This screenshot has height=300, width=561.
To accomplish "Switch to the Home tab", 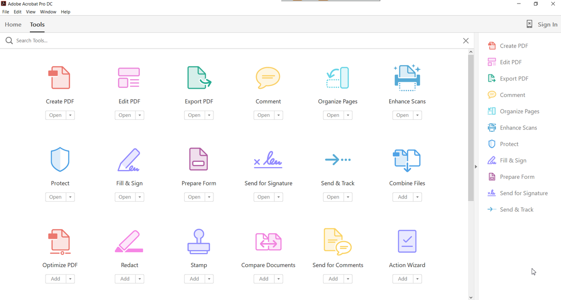I will 13,24.
